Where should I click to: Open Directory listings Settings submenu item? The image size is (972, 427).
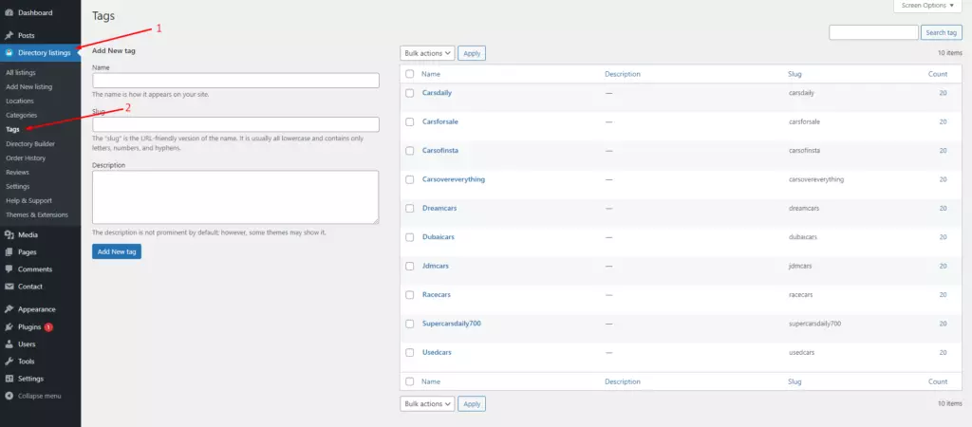(x=17, y=187)
